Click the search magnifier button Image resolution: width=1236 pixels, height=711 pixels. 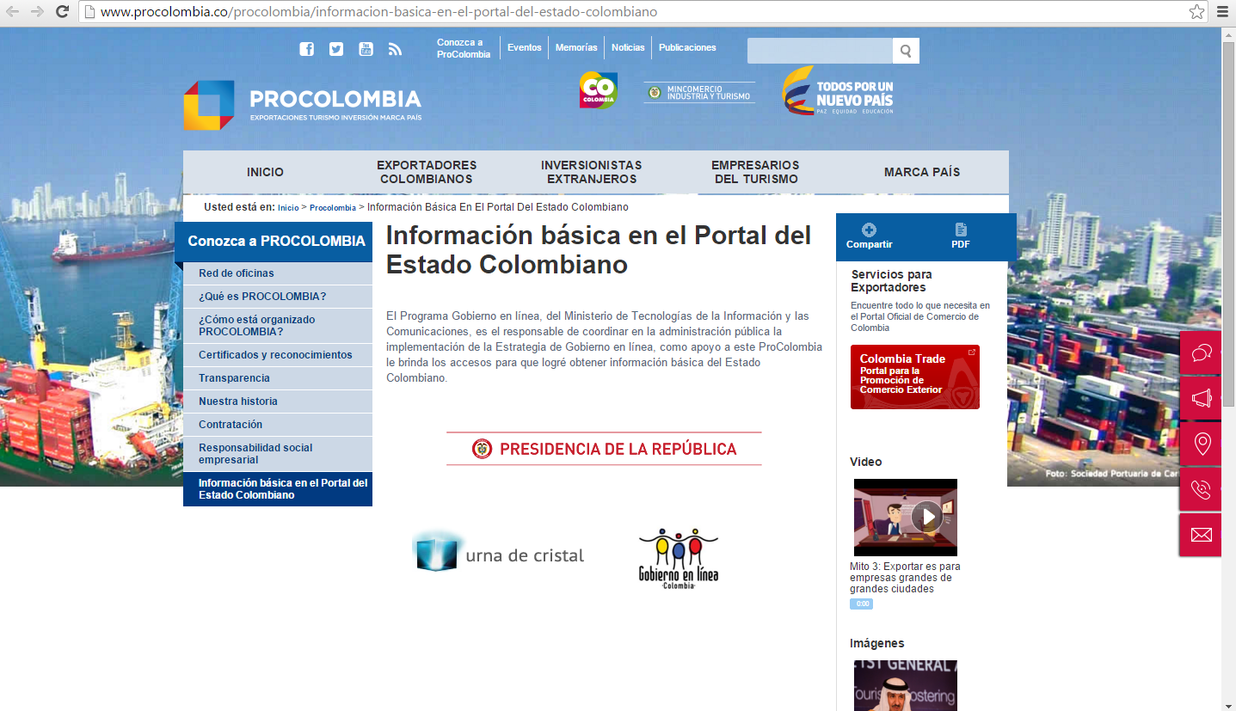tap(906, 51)
